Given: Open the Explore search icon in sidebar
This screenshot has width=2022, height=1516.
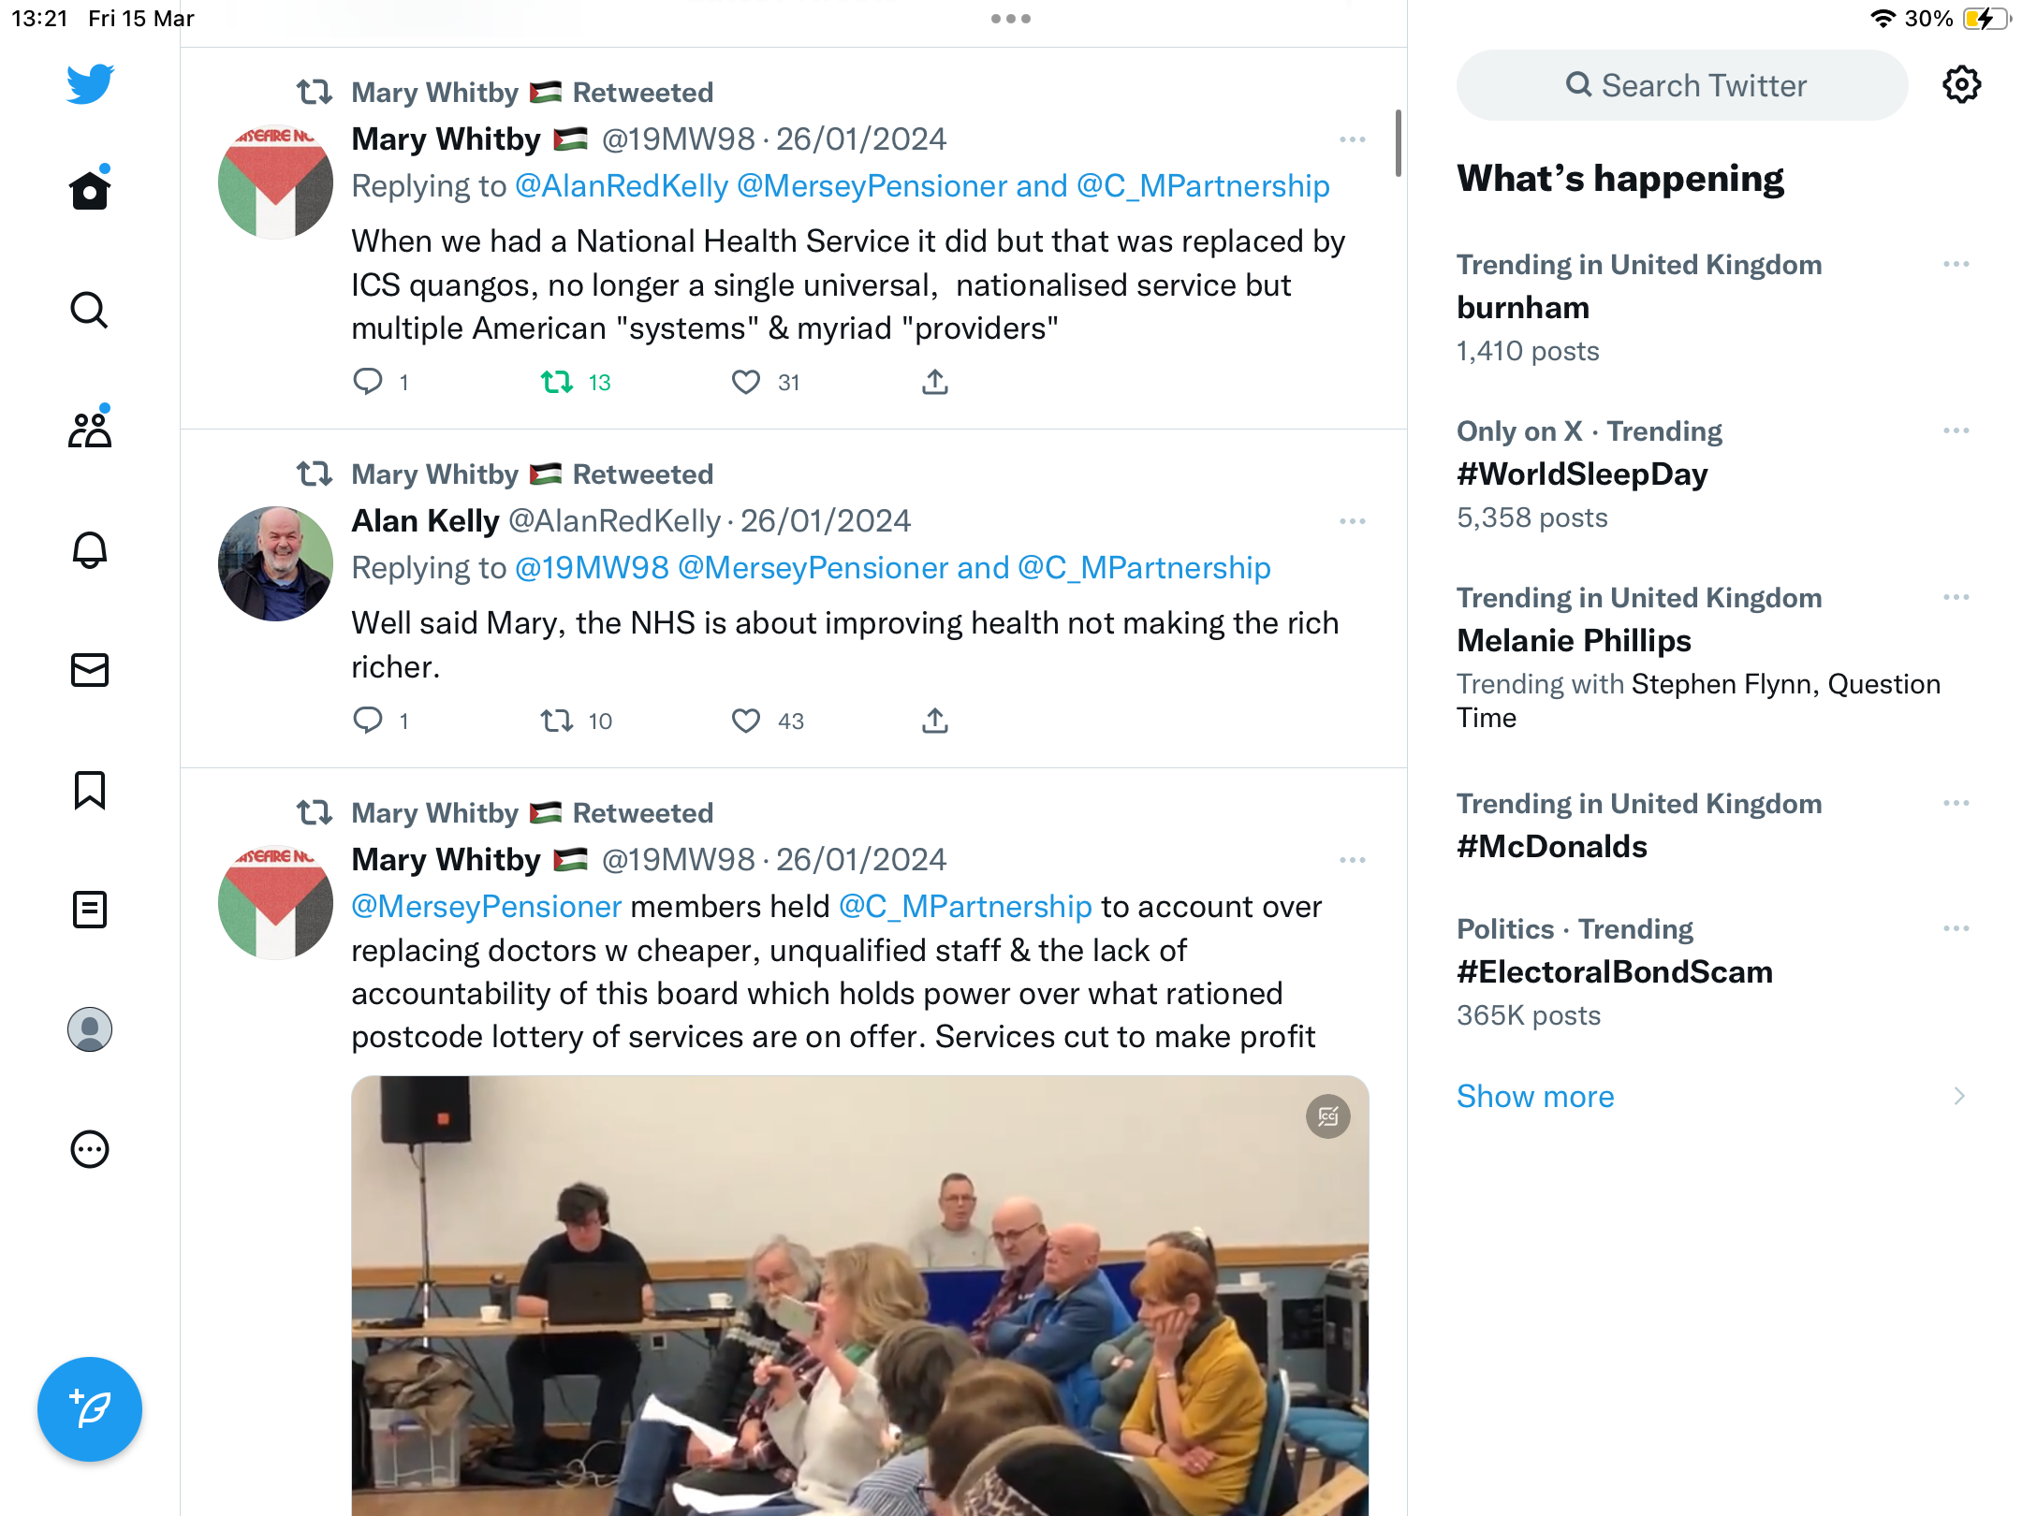Looking at the screenshot, I should pos(90,310).
